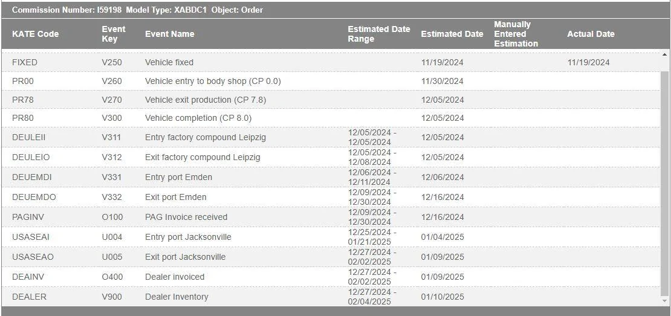Sort by Actual Date column header
This screenshot has width=671, height=316.
[x=590, y=34]
